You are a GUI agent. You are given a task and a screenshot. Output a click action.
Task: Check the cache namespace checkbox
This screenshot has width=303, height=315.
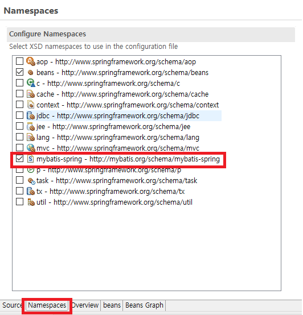click(x=19, y=94)
